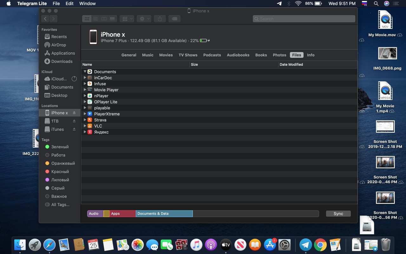Viewport: 406px width, 254px height.
Task: Select the Яндекс app icon
Action: click(90, 132)
